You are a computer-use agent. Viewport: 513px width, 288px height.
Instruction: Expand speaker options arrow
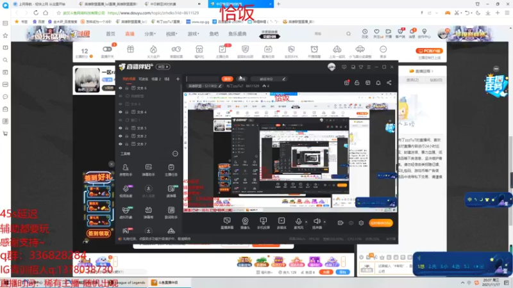click(x=324, y=222)
